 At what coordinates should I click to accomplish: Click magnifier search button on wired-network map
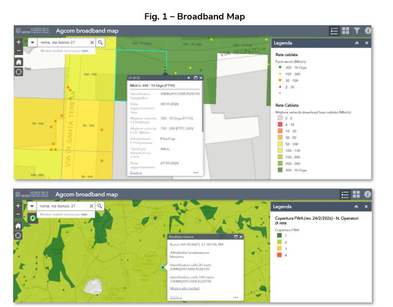click(x=100, y=42)
